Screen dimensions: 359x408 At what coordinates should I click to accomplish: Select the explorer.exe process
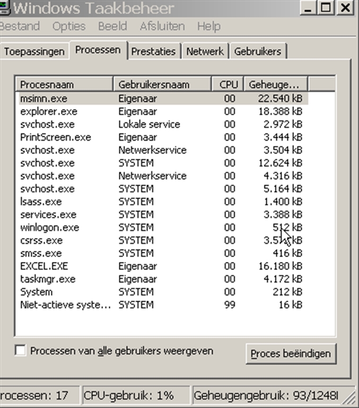pos(163,112)
